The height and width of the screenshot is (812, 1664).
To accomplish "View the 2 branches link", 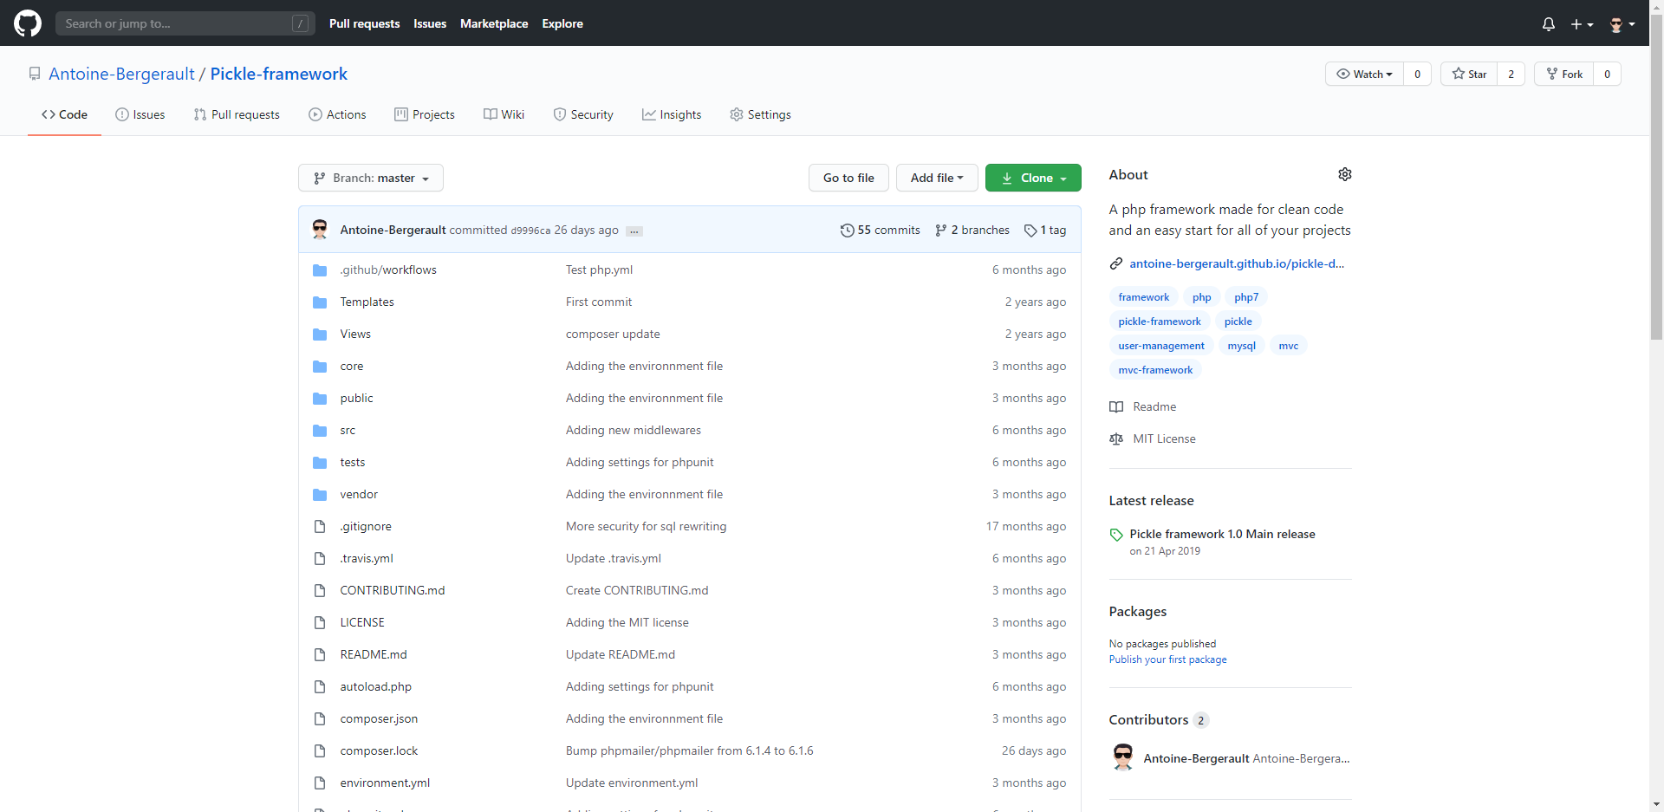I will point(972,230).
